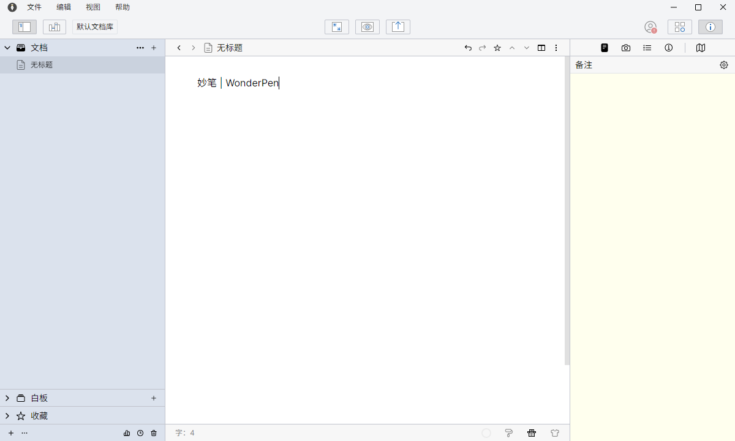Open the t-shirt theme icon
This screenshot has height=441, width=735.
[x=555, y=433]
